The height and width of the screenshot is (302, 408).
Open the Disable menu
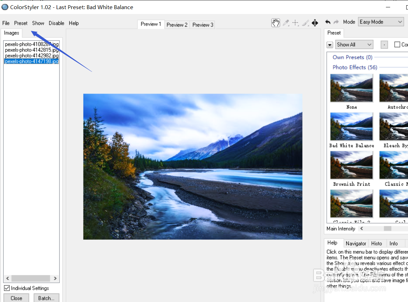pos(56,23)
